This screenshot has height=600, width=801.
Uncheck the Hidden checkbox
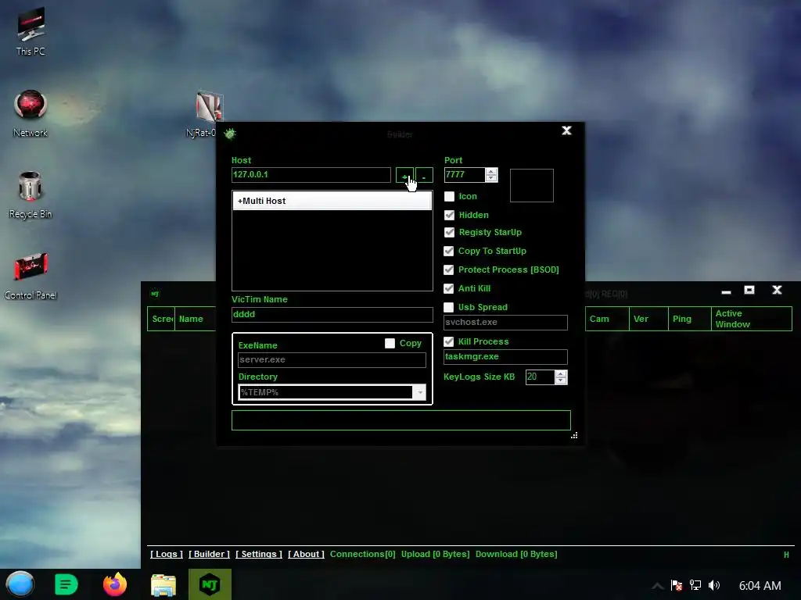point(450,216)
